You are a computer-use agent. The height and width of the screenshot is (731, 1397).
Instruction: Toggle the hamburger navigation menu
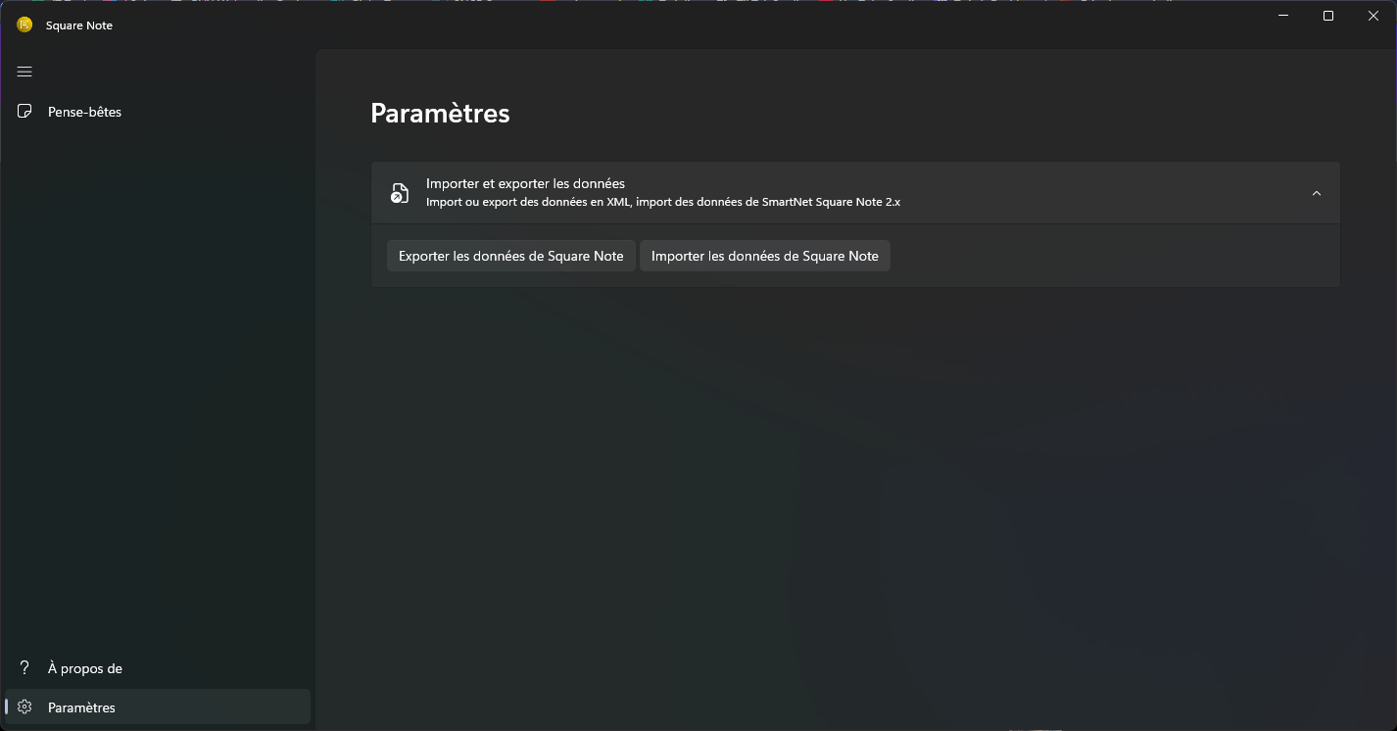24,72
